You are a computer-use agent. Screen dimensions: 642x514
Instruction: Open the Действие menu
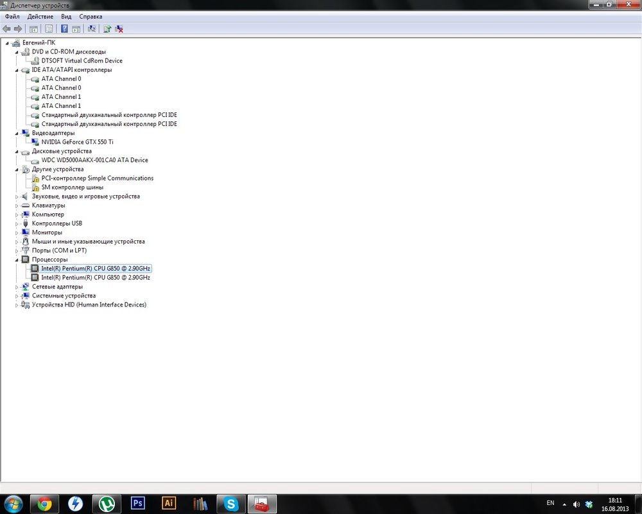pyautogui.click(x=40, y=16)
